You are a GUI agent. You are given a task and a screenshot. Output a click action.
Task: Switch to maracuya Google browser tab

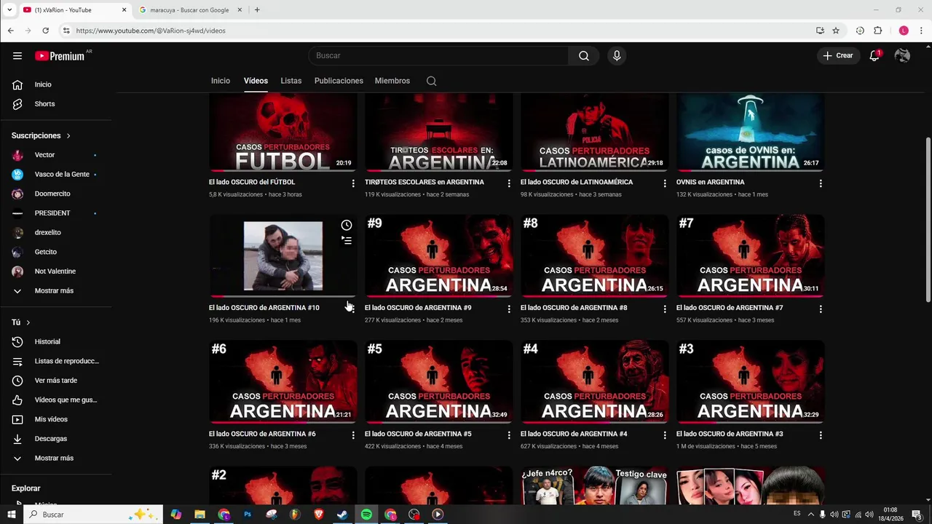(189, 10)
